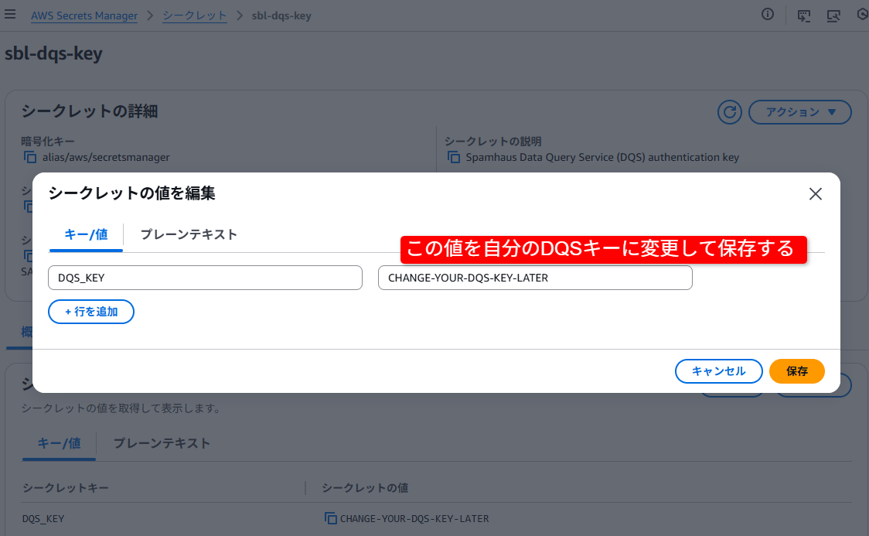Open the background プレーンテキスト tab
The width and height of the screenshot is (869, 536).
(162, 443)
